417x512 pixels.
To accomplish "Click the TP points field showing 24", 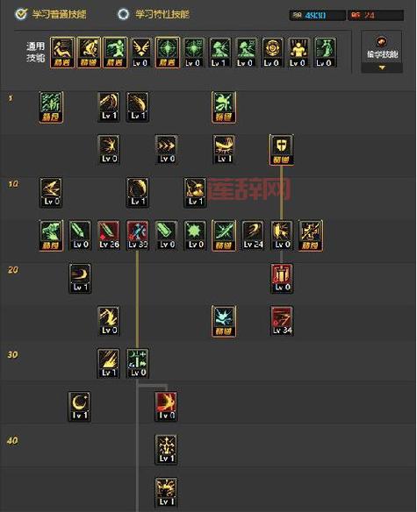I will click(376, 16).
